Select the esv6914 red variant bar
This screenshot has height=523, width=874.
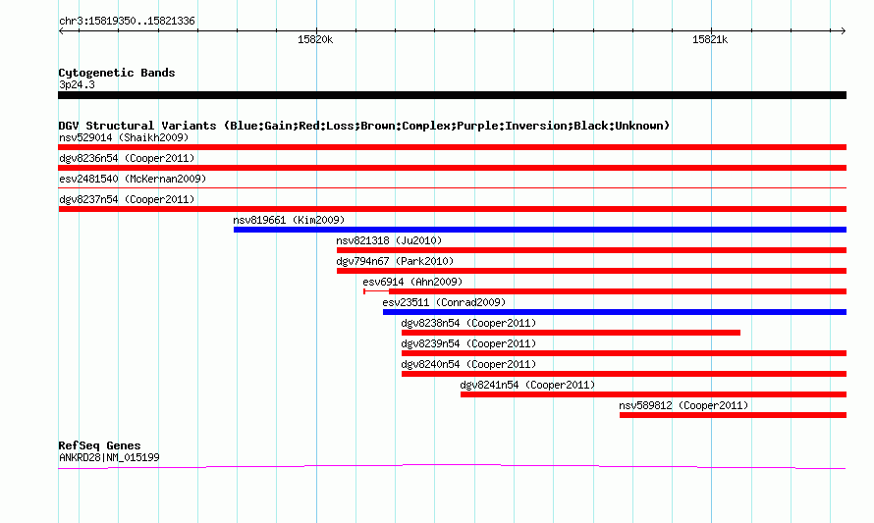(x=605, y=291)
